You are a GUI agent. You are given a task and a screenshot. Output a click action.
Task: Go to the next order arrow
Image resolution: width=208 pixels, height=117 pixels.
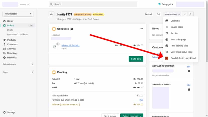[190, 14]
